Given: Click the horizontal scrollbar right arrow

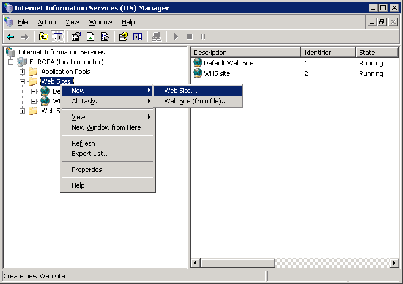Looking at the screenshot, I should 394,263.
